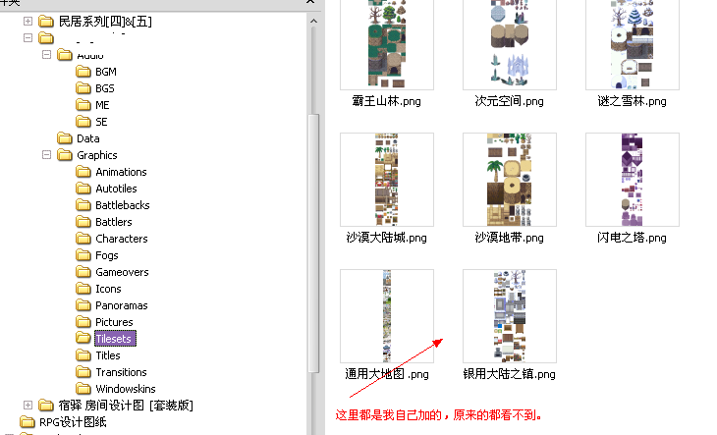Click the Titles folder icon
This screenshot has height=435, width=717.
tap(83, 355)
